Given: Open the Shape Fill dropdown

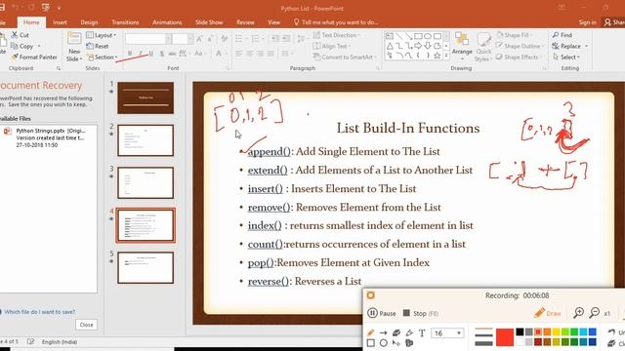Looking at the screenshot, I should pos(515,35).
